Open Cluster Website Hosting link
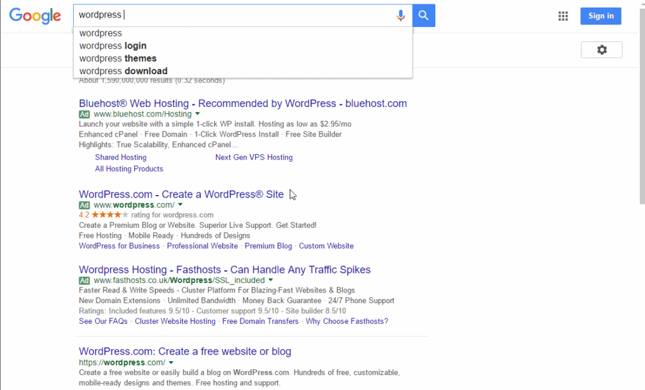The image size is (645, 390). coord(175,321)
